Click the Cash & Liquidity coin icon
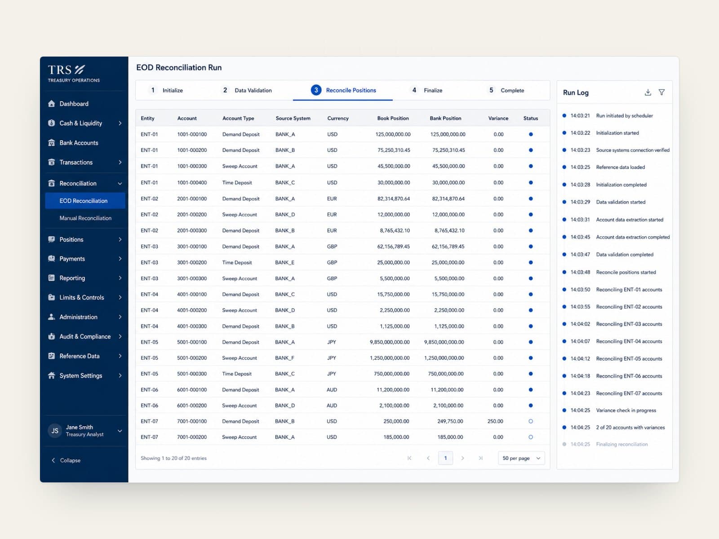The height and width of the screenshot is (539, 719). coord(52,123)
